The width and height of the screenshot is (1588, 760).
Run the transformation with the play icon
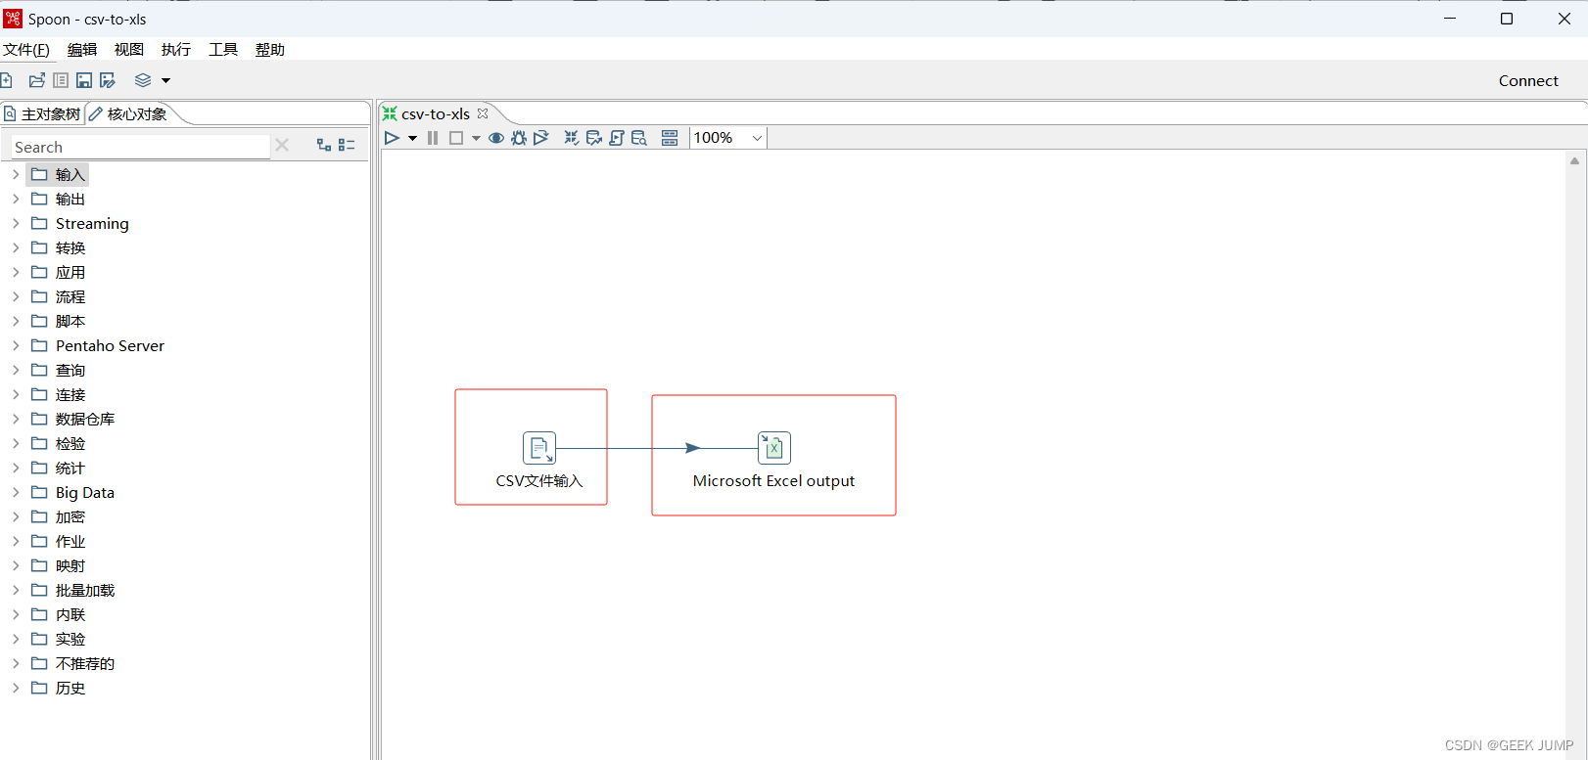point(392,138)
